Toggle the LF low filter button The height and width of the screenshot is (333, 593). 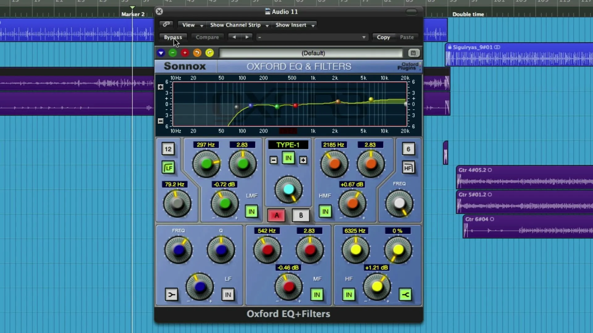point(168,168)
